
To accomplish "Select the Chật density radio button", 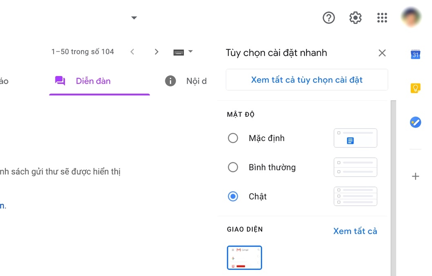I will point(233,197).
